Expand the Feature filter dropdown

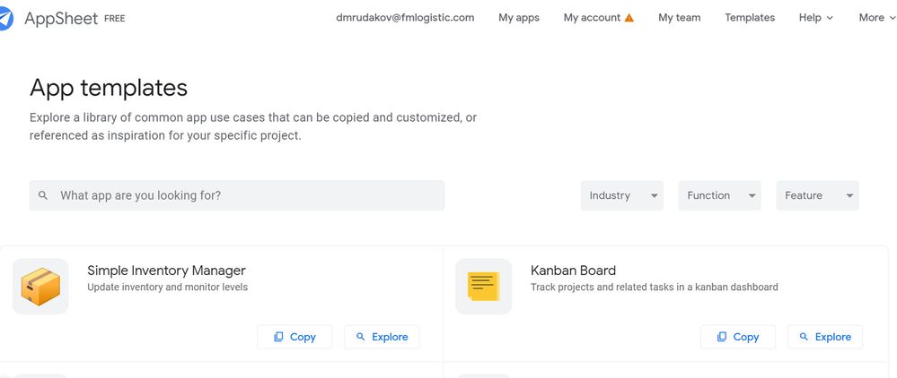coord(817,195)
